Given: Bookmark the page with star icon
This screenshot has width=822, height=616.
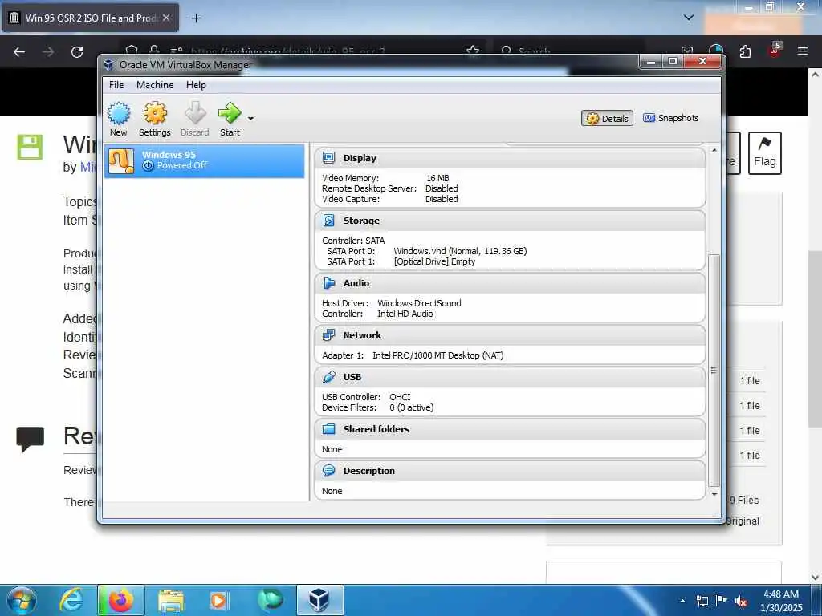Looking at the screenshot, I should (473, 51).
